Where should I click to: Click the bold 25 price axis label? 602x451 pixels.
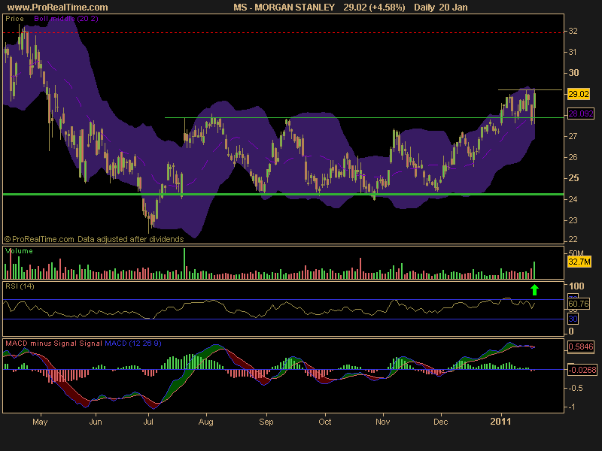click(x=573, y=178)
